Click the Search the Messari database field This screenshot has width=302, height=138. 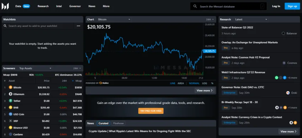coord(228,6)
